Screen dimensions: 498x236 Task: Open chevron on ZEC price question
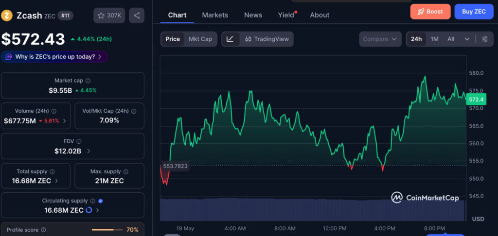click(100, 57)
